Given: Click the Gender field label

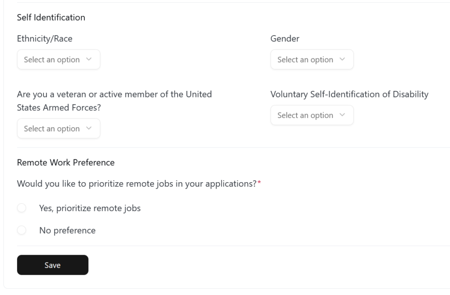Looking at the screenshot, I should tap(285, 39).
